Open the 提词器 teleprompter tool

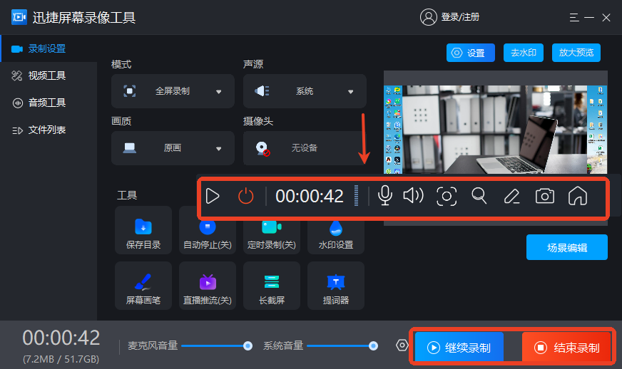tap(336, 286)
